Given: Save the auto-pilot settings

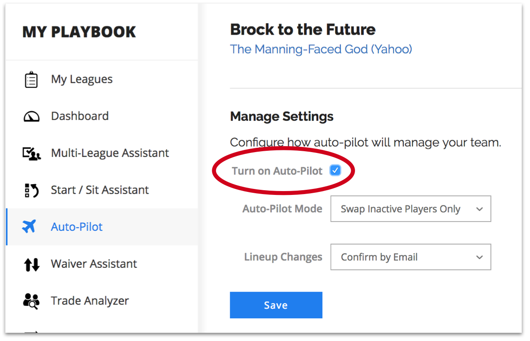Looking at the screenshot, I should point(276,305).
